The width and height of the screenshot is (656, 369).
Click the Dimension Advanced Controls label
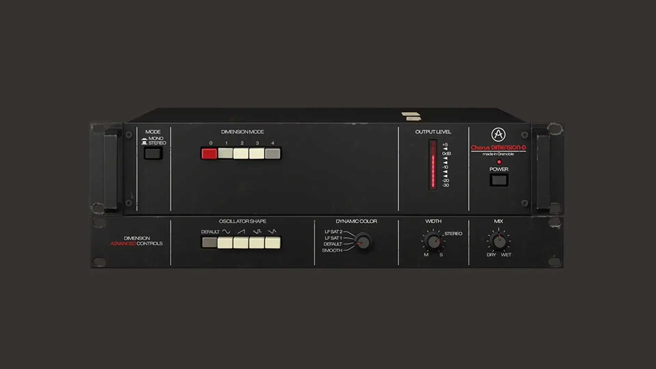point(136,241)
